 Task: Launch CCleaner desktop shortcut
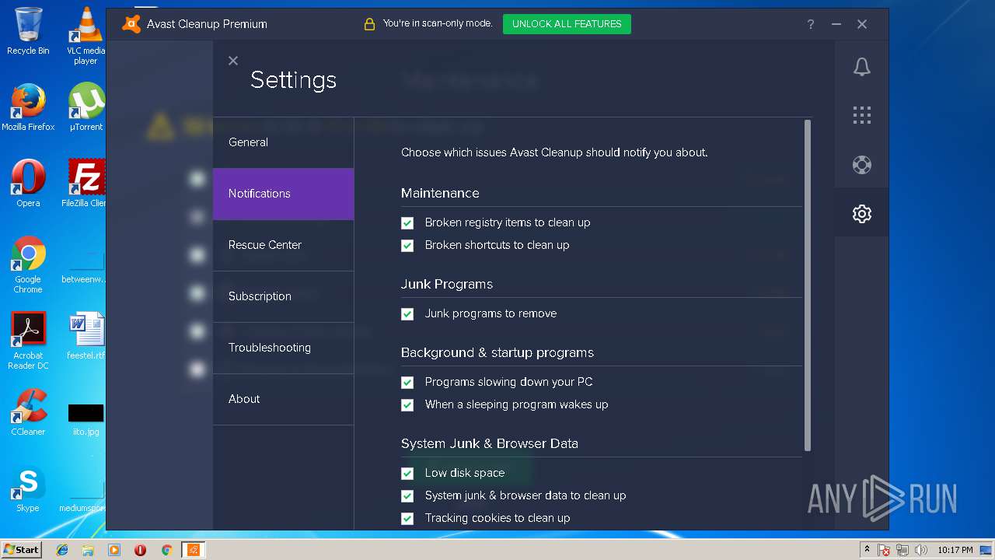click(x=28, y=412)
